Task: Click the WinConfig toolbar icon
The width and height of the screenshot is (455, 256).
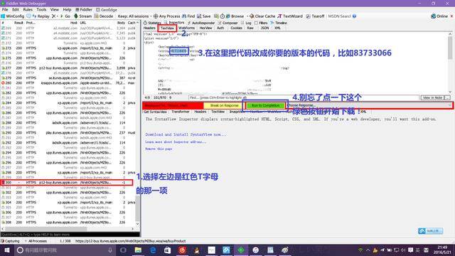Action: [x=3, y=16]
